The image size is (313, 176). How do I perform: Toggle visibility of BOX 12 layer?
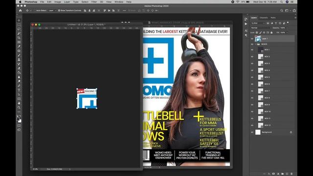(x=252, y=125)
